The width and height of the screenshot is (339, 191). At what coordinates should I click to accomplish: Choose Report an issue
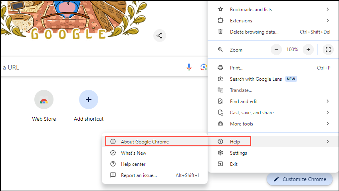(155, 175)
